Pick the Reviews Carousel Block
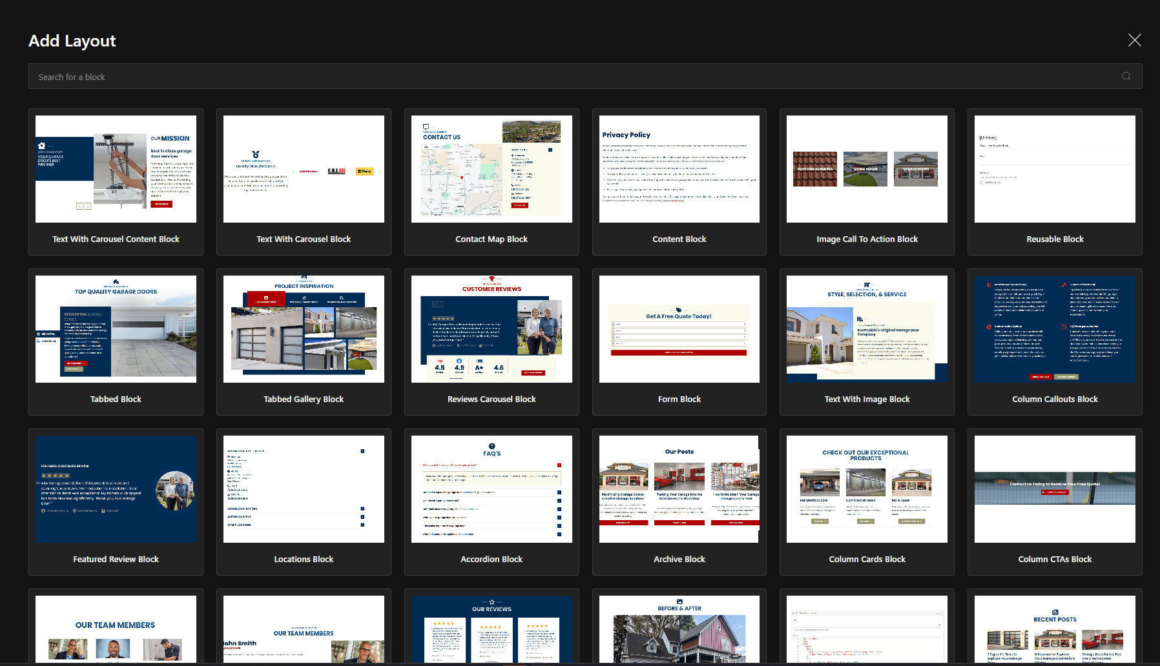Screen dimensions: 1160x666 point(492,342)
